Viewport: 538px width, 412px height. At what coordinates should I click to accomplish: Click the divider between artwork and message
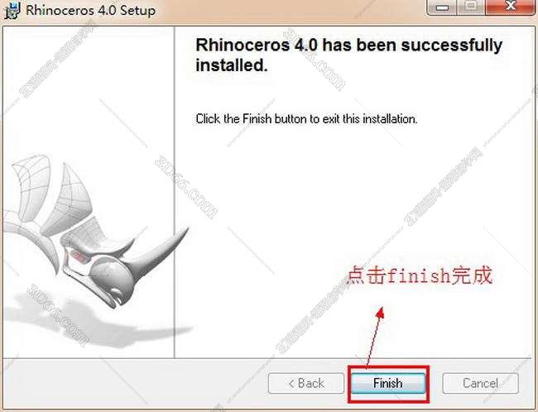pyautogui.click(x=175, y=192)
